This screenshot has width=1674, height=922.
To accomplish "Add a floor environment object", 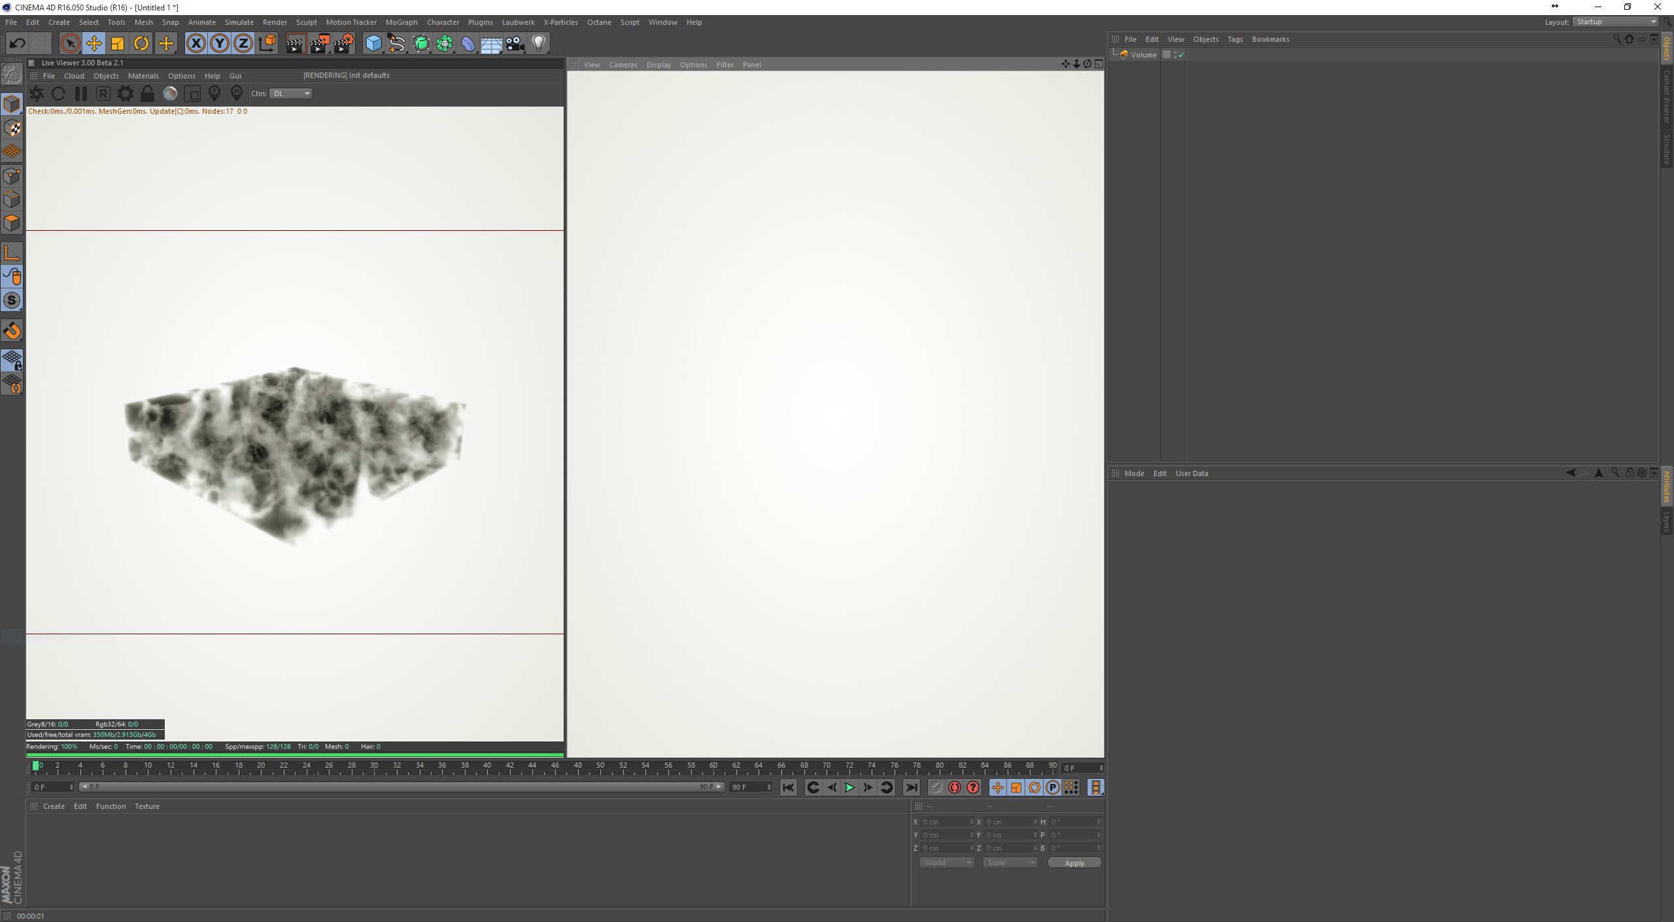I will [492, 44].
